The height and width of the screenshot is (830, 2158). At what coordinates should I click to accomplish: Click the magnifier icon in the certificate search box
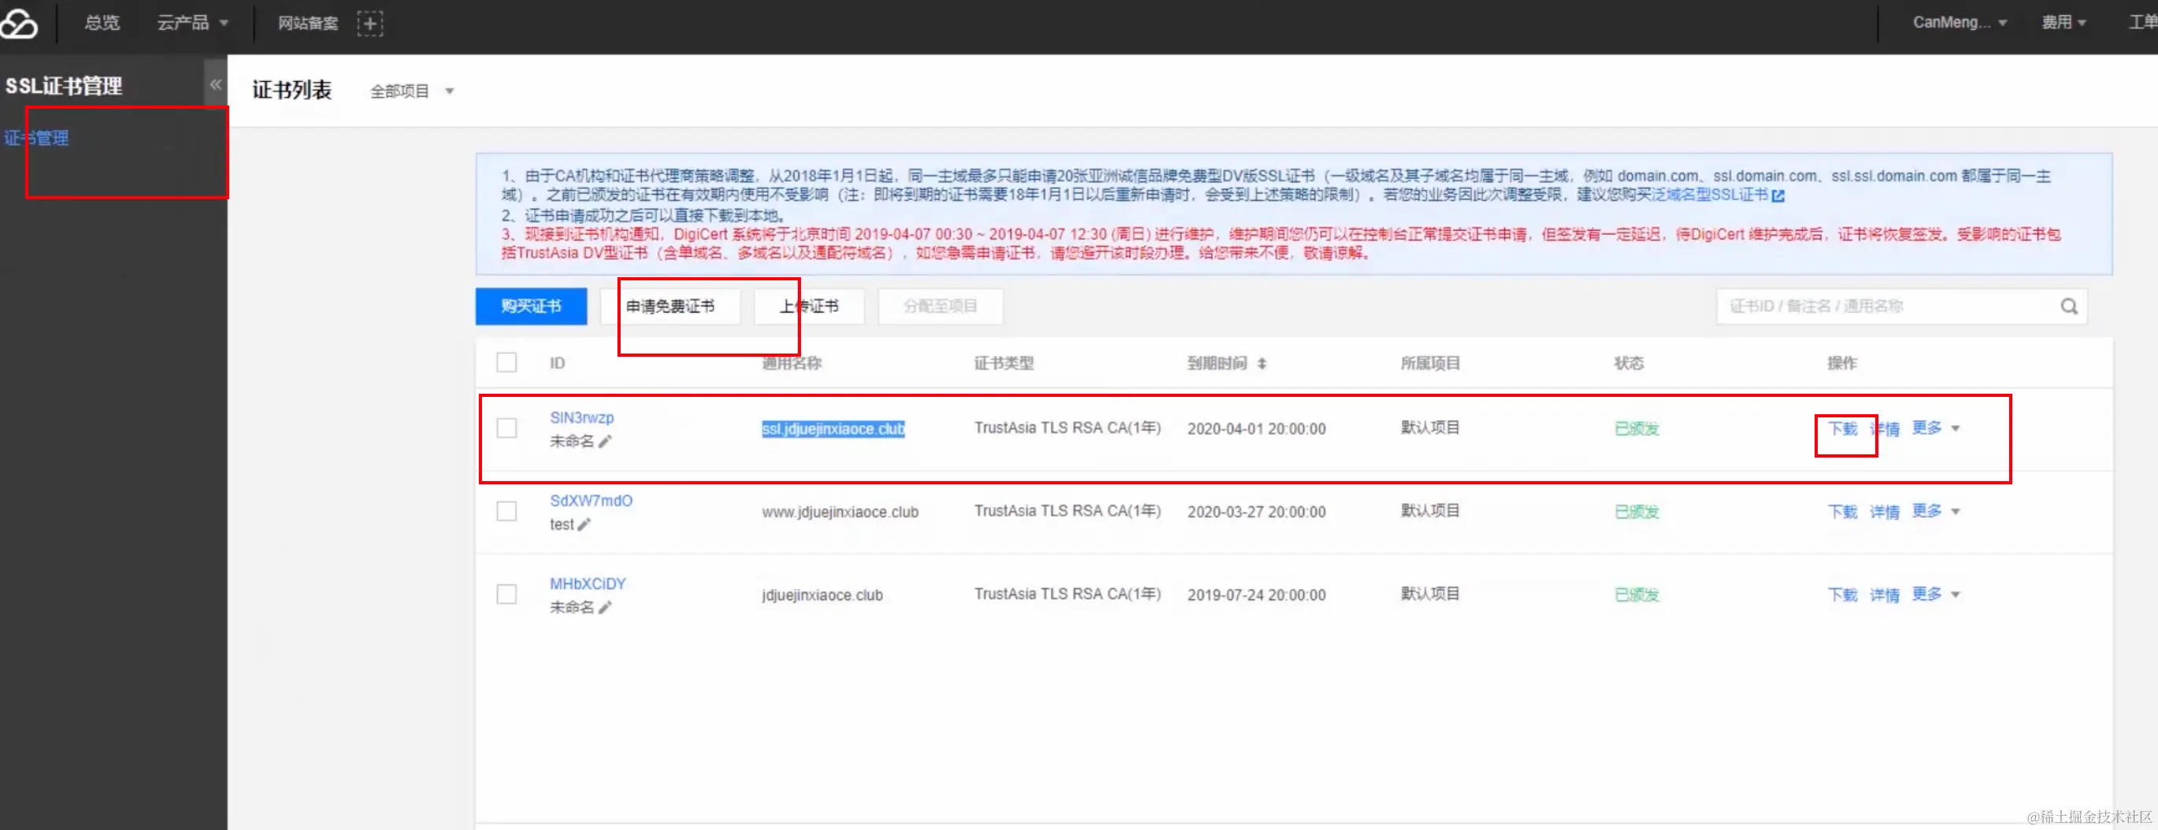(x=2068, y=306)
